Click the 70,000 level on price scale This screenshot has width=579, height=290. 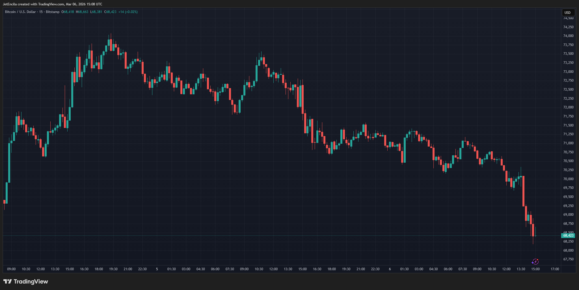point(568,179)
